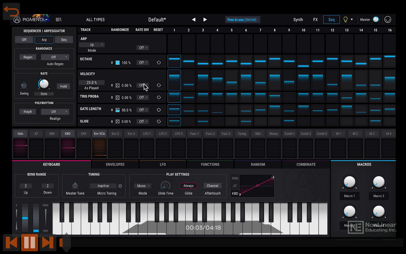Screen dimensions: 406x254
Task: Skip to previous video chapter
Action: tap(11, 243)
